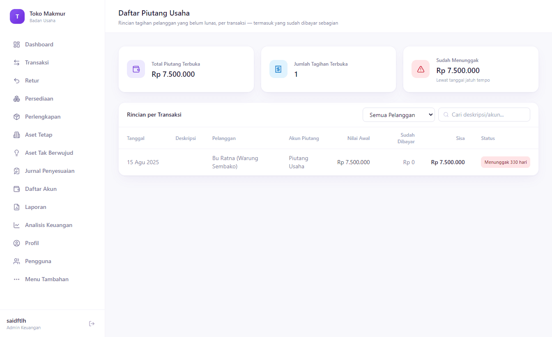Click the wallet icon on Total Piutang card
This screenshot has height=337, width=552.
pyautogui.click(x=136, y=69)
